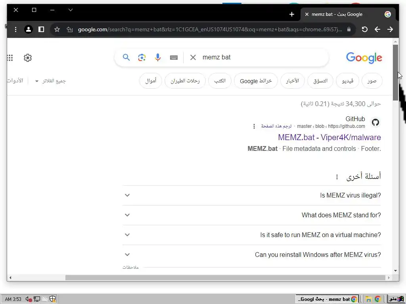406x304 pixels.
Task: Select the رحلات الطيران (Flights) filter
Action: [x=185, y=81]
